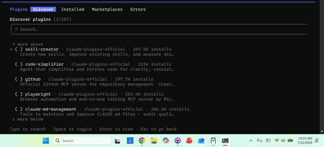Toggle the claude-md-management plugin checkbox
This screenshot has width=324, height=147.
(19, 109)
